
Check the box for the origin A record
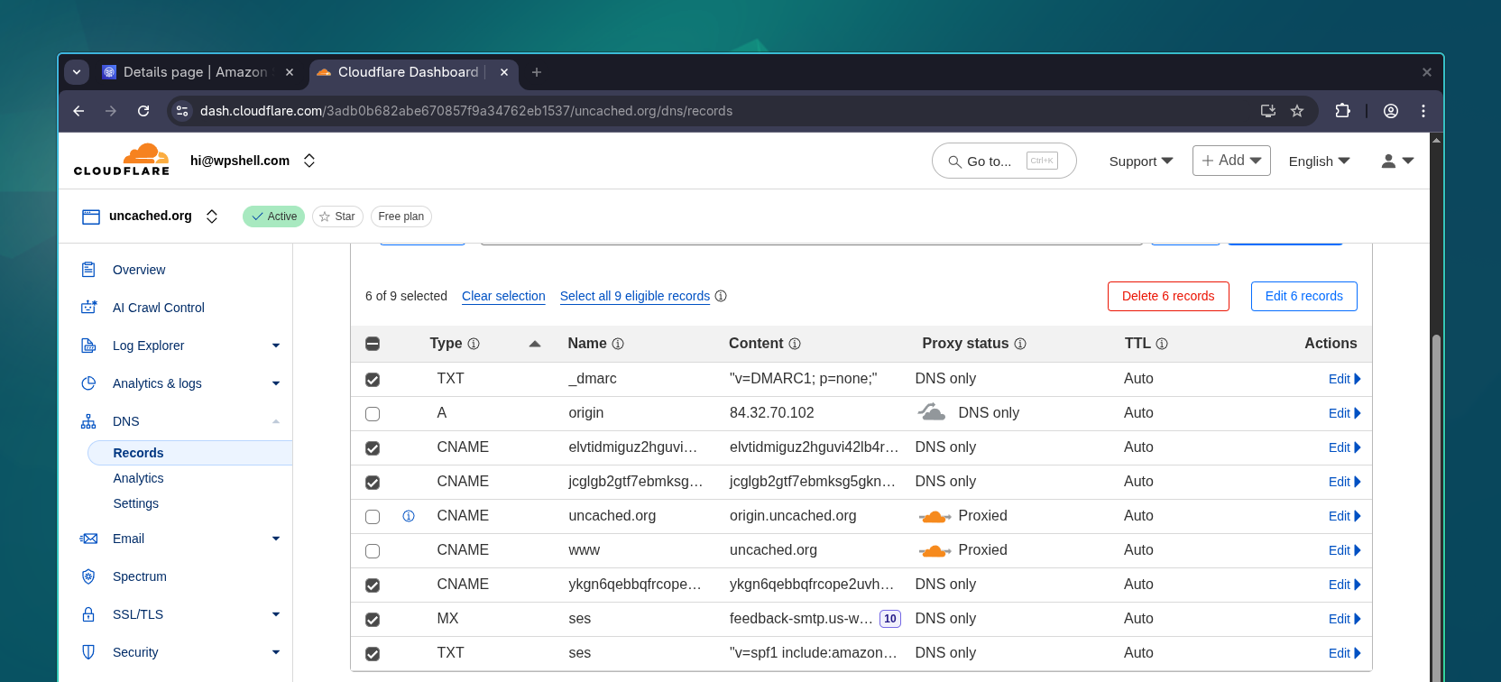point(373,414)
